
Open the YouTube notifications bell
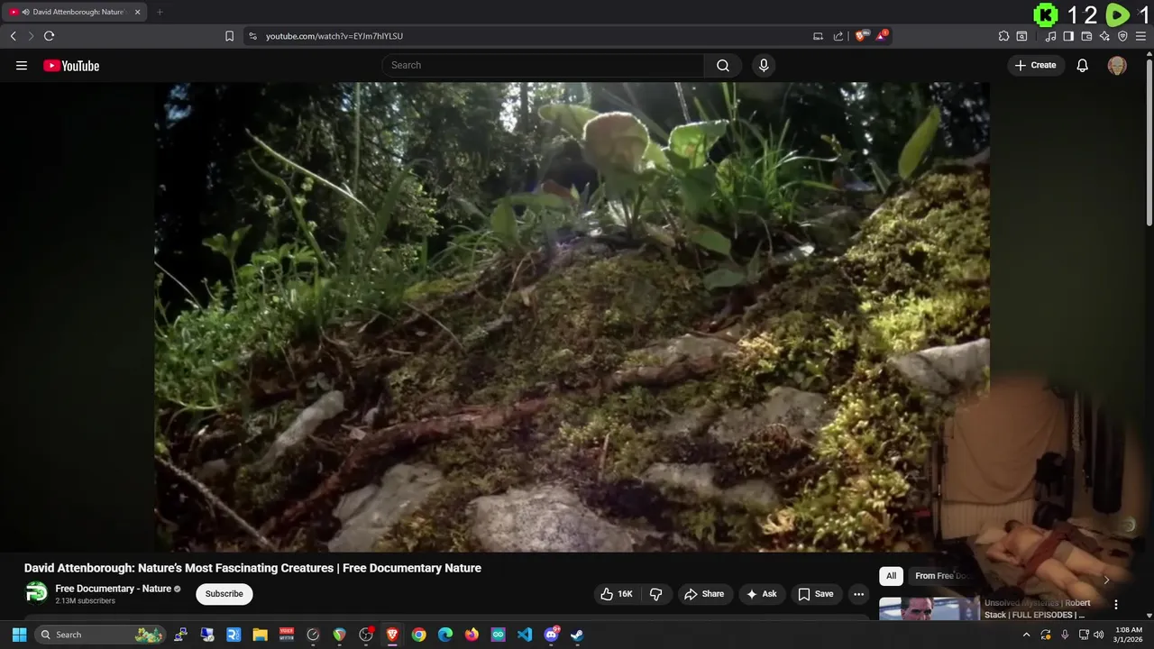[1083, 65]
